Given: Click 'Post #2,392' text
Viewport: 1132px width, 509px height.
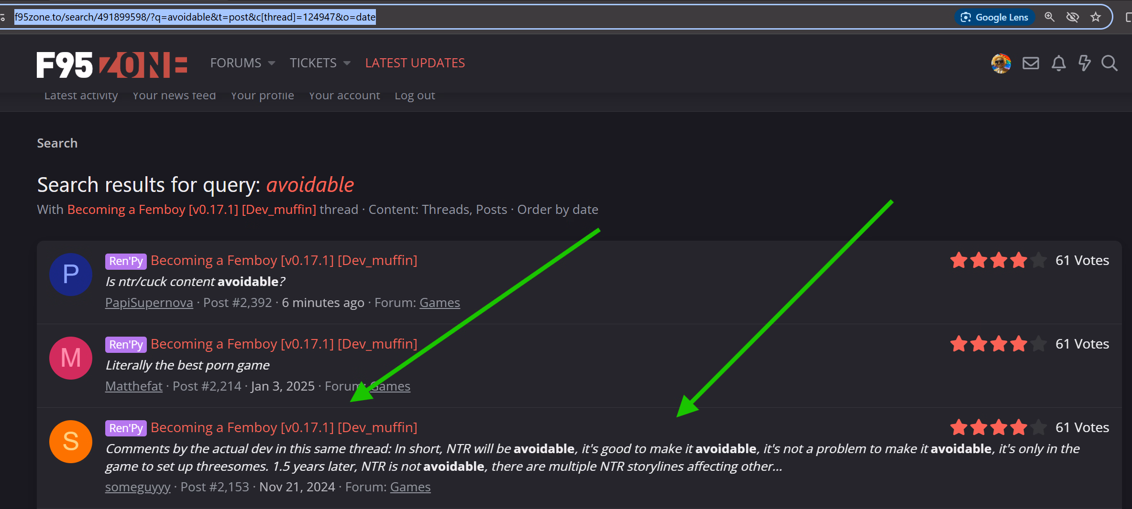Looking at the screenshot, I should pyautogui.click(x=238, y=303).
